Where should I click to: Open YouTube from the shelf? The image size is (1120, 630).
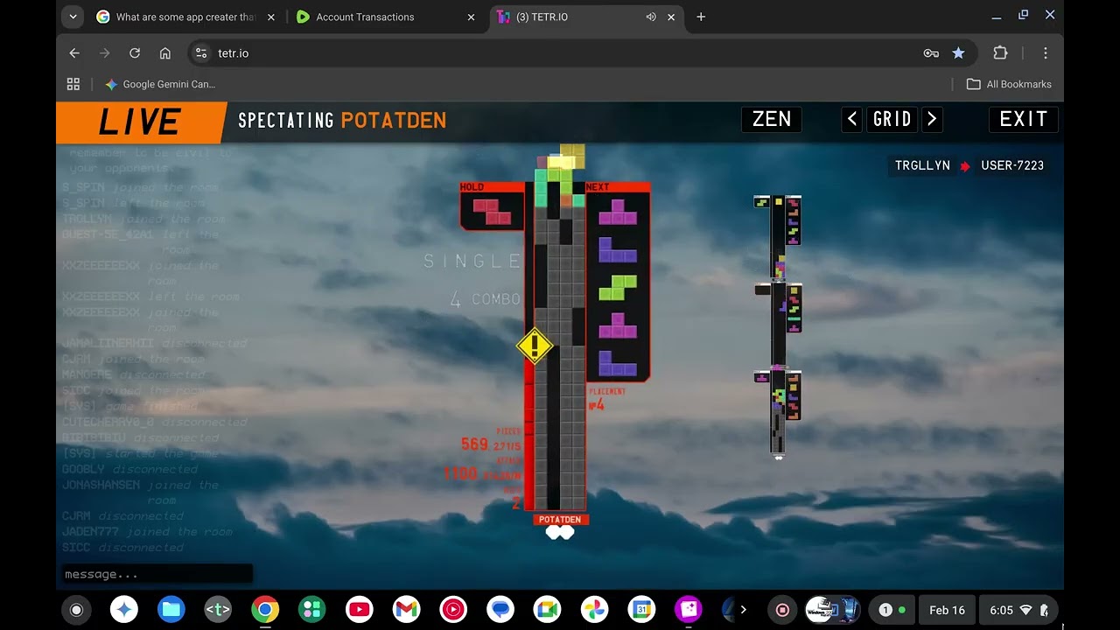360,610
